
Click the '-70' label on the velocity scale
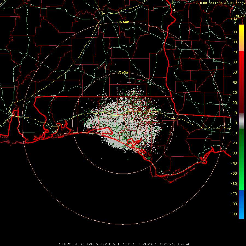[234, 194]
